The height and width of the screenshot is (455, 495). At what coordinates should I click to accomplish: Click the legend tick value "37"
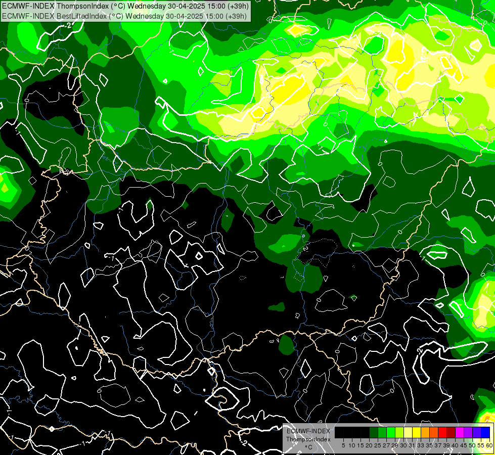(x=438, y=445)
